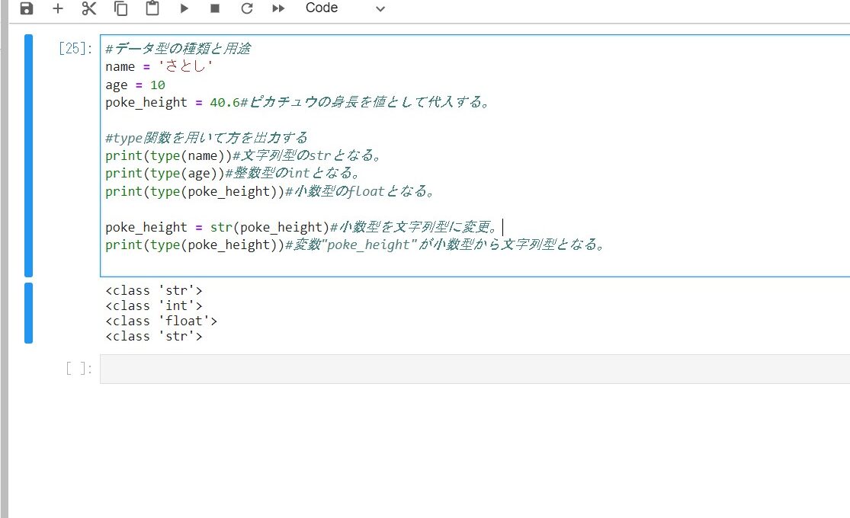Screen dimensions: 850x518
Task: Click the empty [ ] cell prompt
Action: [79, 369]
